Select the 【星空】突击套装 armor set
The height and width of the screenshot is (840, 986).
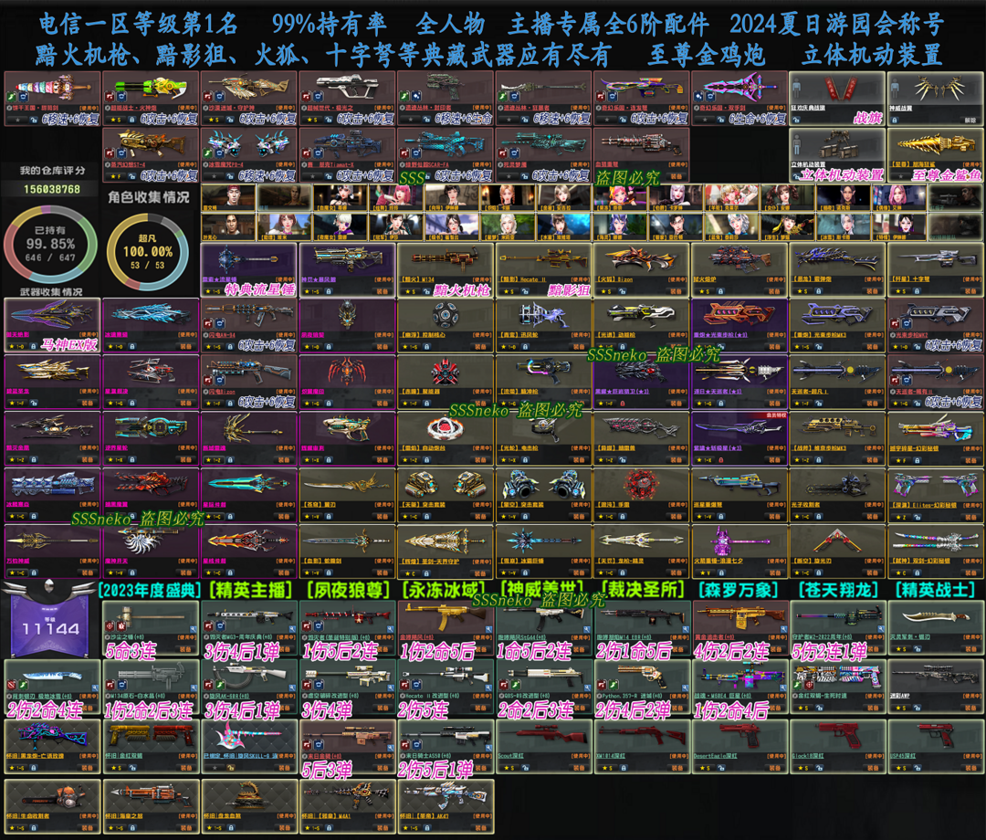[x=543, y=495]
